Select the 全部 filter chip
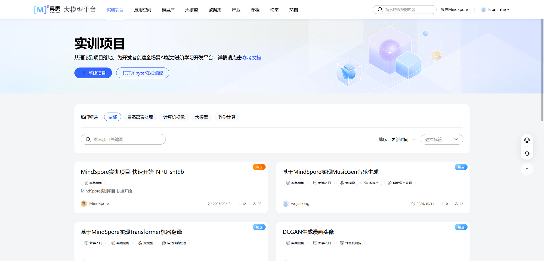This screenshot has width=544, height=261. pyautogui.click(x=113, y=117)
